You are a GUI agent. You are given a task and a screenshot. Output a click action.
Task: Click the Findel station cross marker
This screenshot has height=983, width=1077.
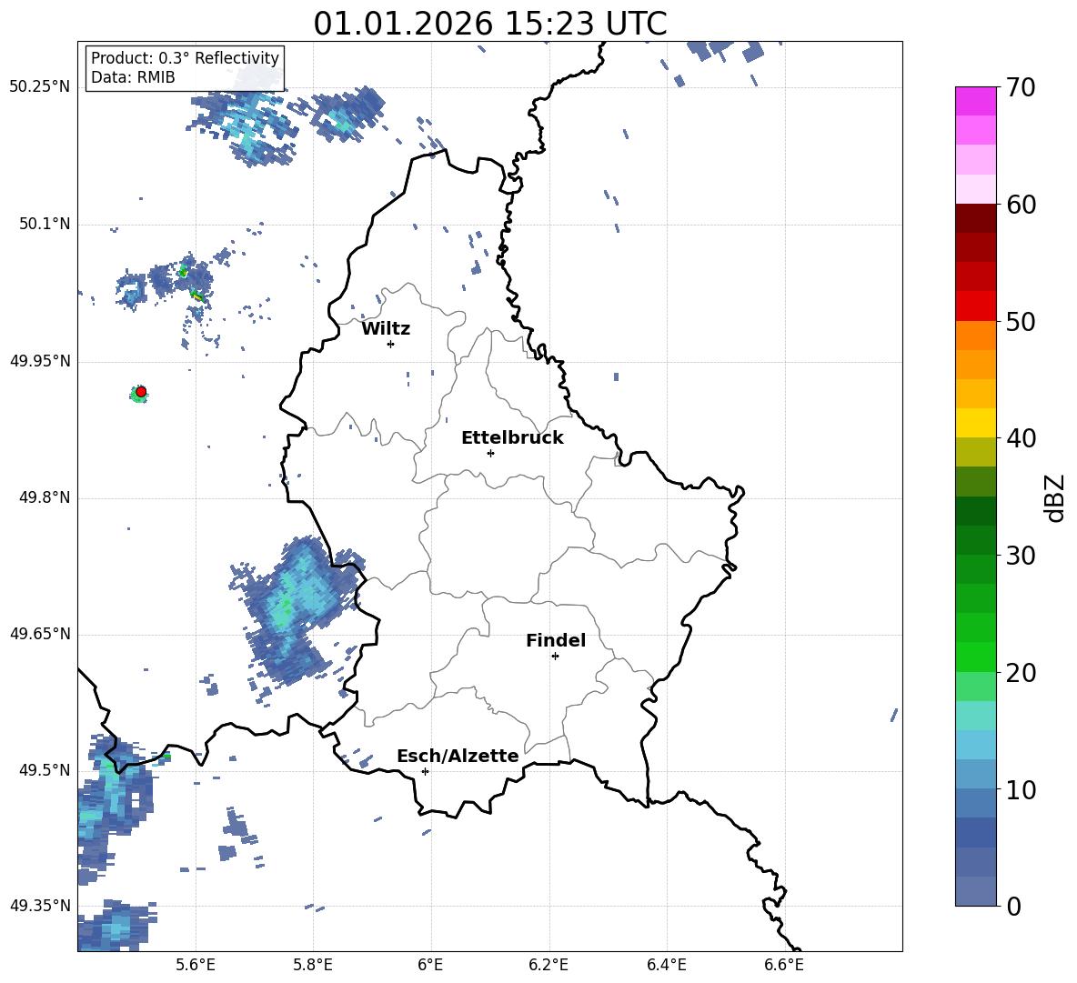tap(555, 657)
